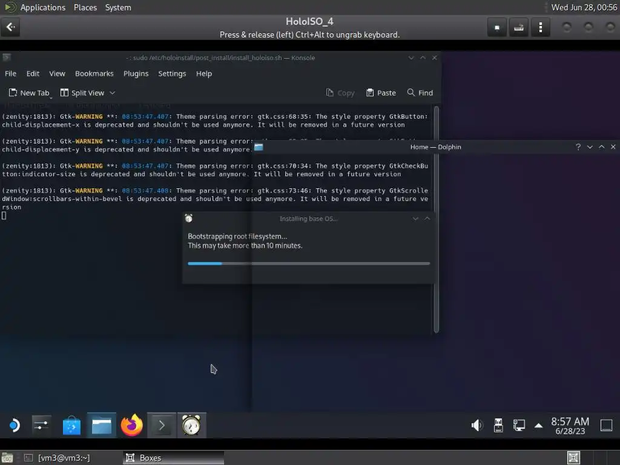
Task: Click the Konsole vertical scrollbar
Action: pyautogui.click(x=436, y=219)
